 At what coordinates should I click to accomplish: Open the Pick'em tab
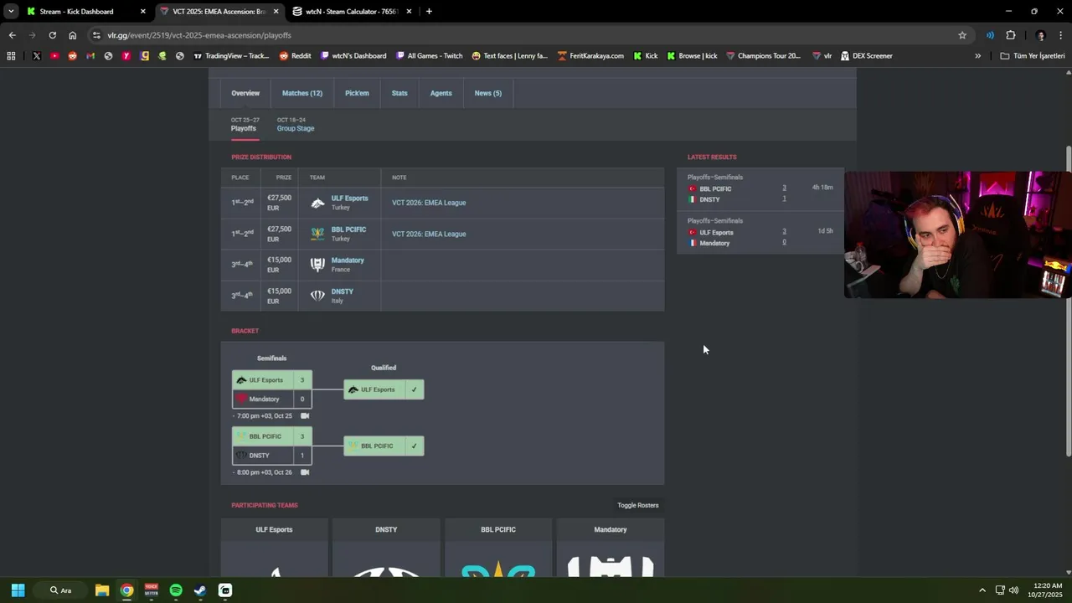357,93
